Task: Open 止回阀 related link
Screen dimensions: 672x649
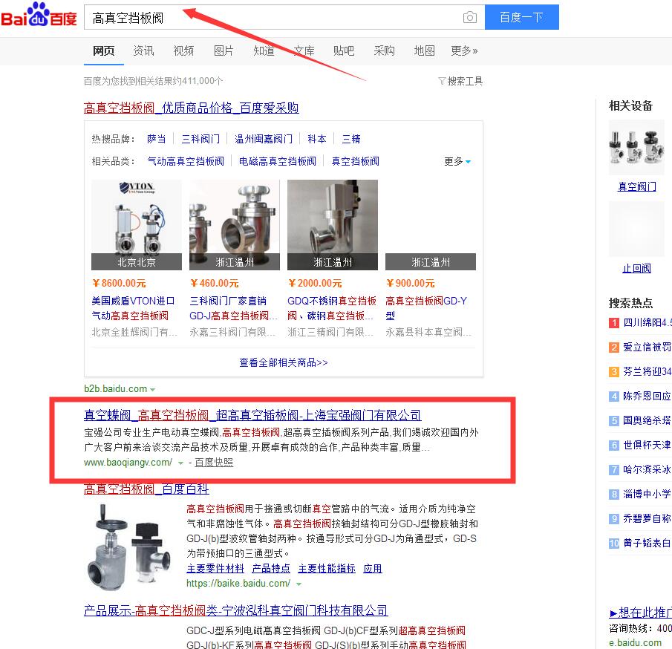Action: [636, 268]
